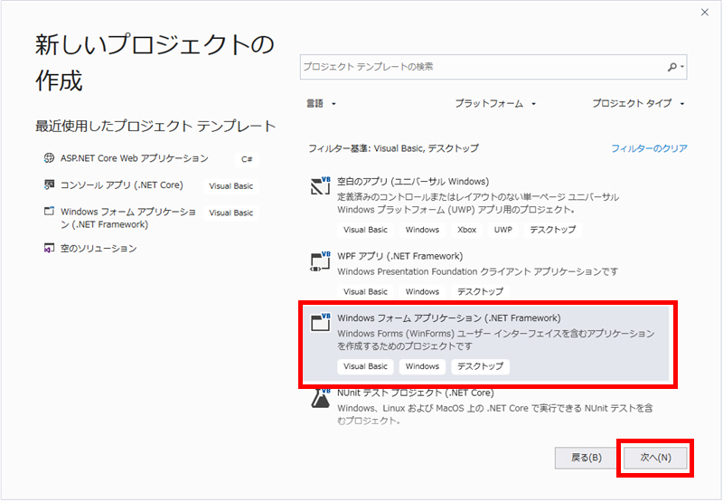Select WPF アプリ (.NET Framework) template title
Viewport: 723px width, 502px height.
click(x=399, y=256)
